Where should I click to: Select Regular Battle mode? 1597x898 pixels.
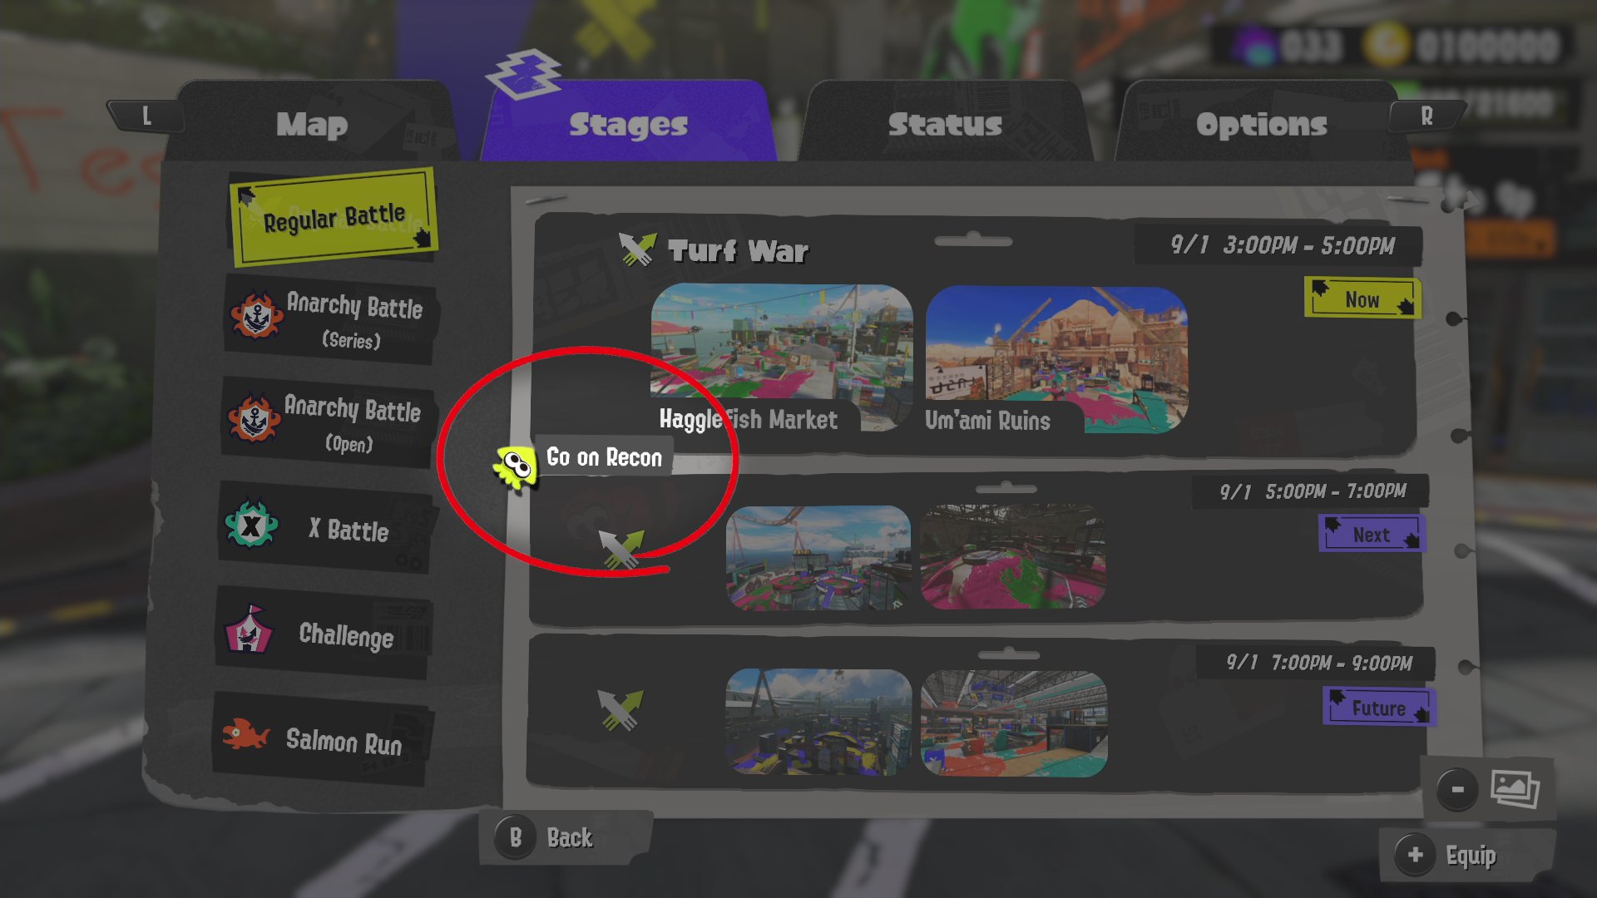pos(334,217)
